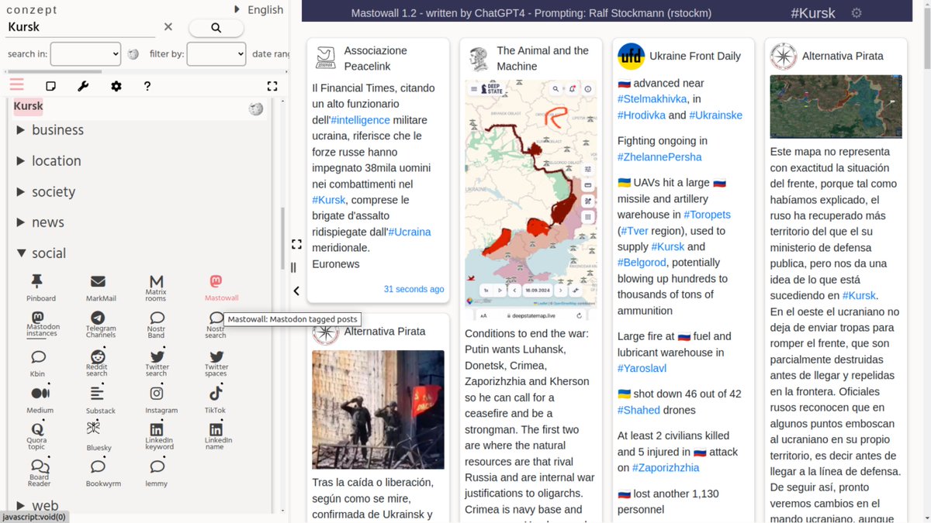Open the #intelligence hashtag link
Viewport: 931px width, 523px height.
pos(360,120)
